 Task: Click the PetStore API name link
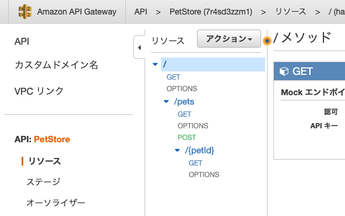[x=52, y=139]
